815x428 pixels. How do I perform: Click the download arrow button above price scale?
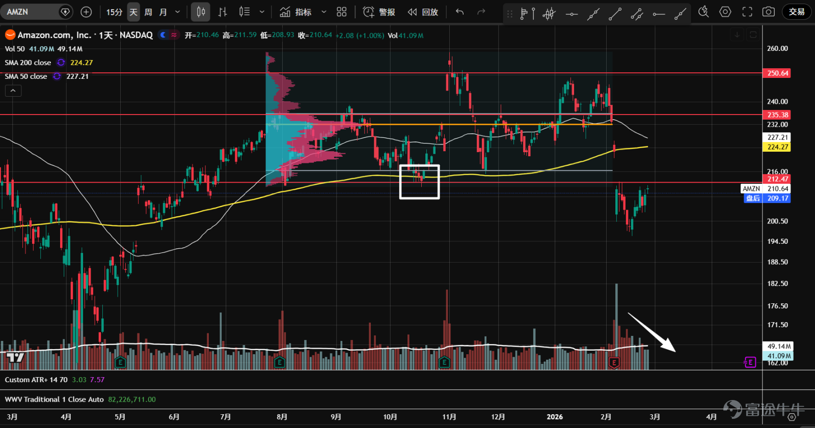click(737, 35)
